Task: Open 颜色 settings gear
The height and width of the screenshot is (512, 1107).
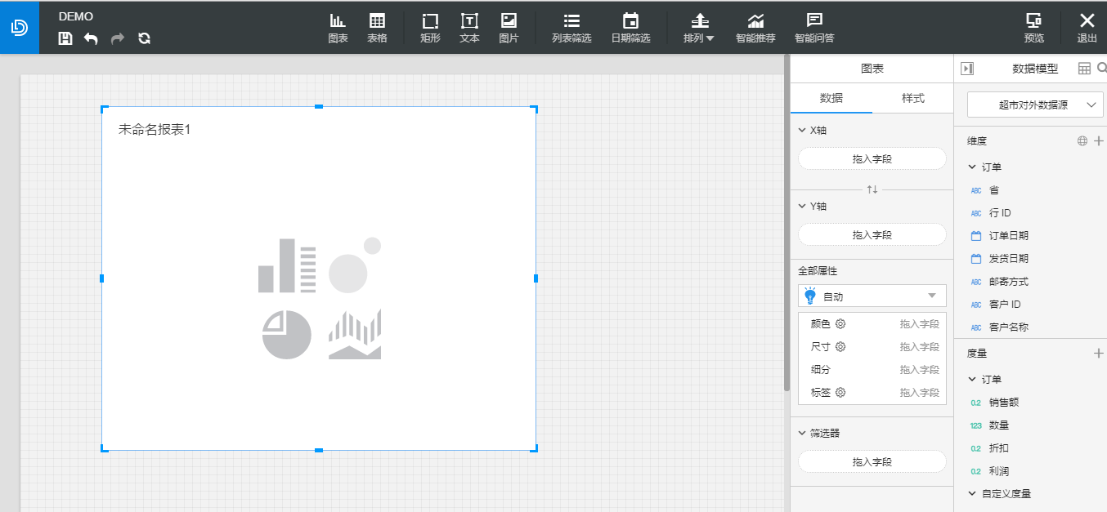Action: pos(840,323)
